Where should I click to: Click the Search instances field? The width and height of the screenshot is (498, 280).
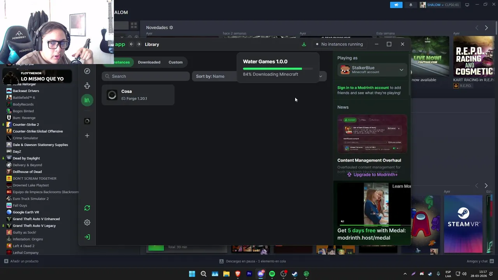[146, 76]
